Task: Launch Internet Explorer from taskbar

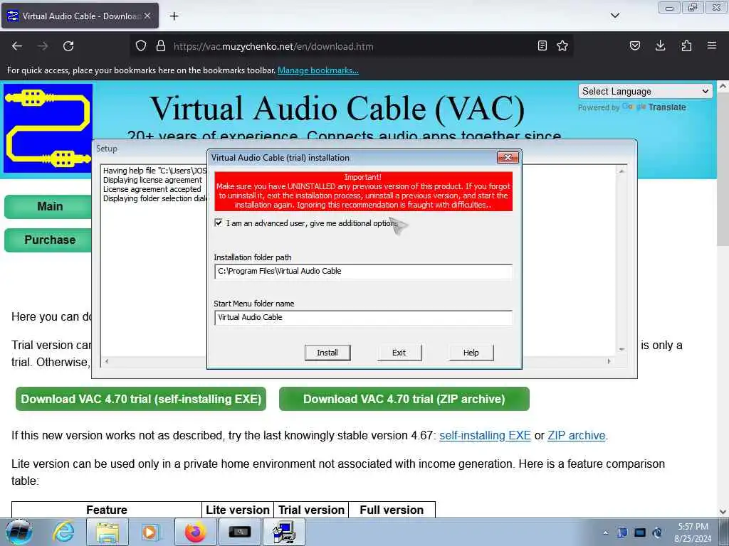Action: [x=63, y=532]
